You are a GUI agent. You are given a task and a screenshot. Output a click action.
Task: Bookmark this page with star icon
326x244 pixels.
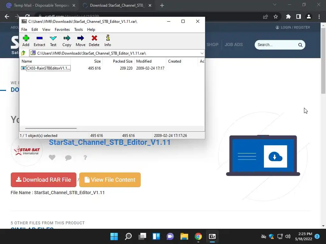pos(276,17)
